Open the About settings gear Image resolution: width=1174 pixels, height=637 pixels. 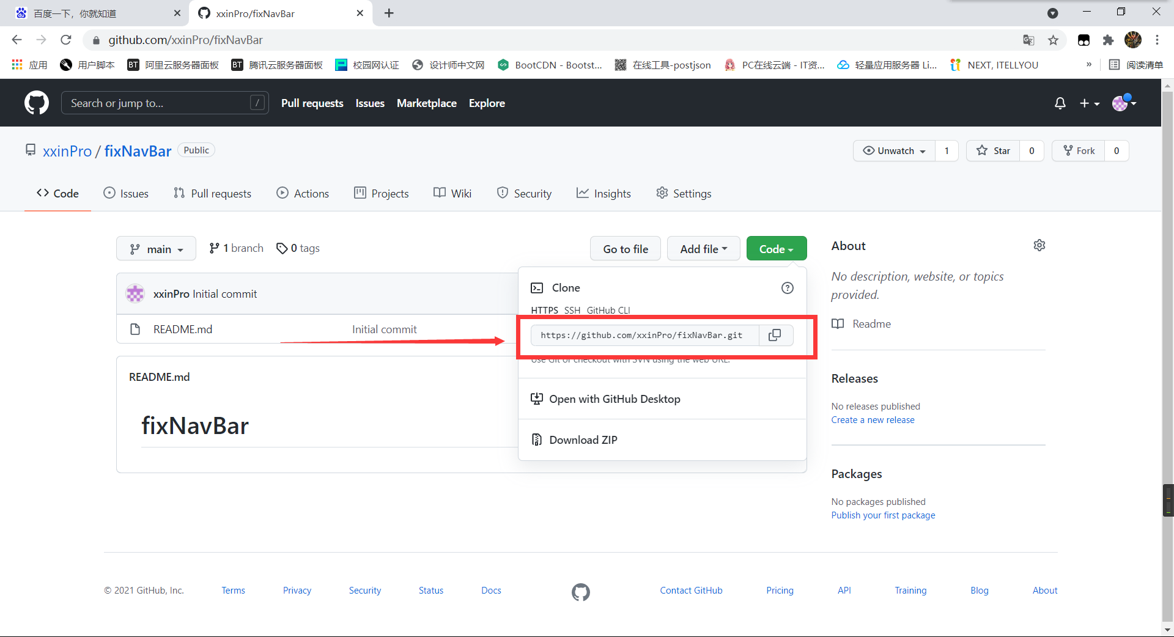click(1039, 245)
